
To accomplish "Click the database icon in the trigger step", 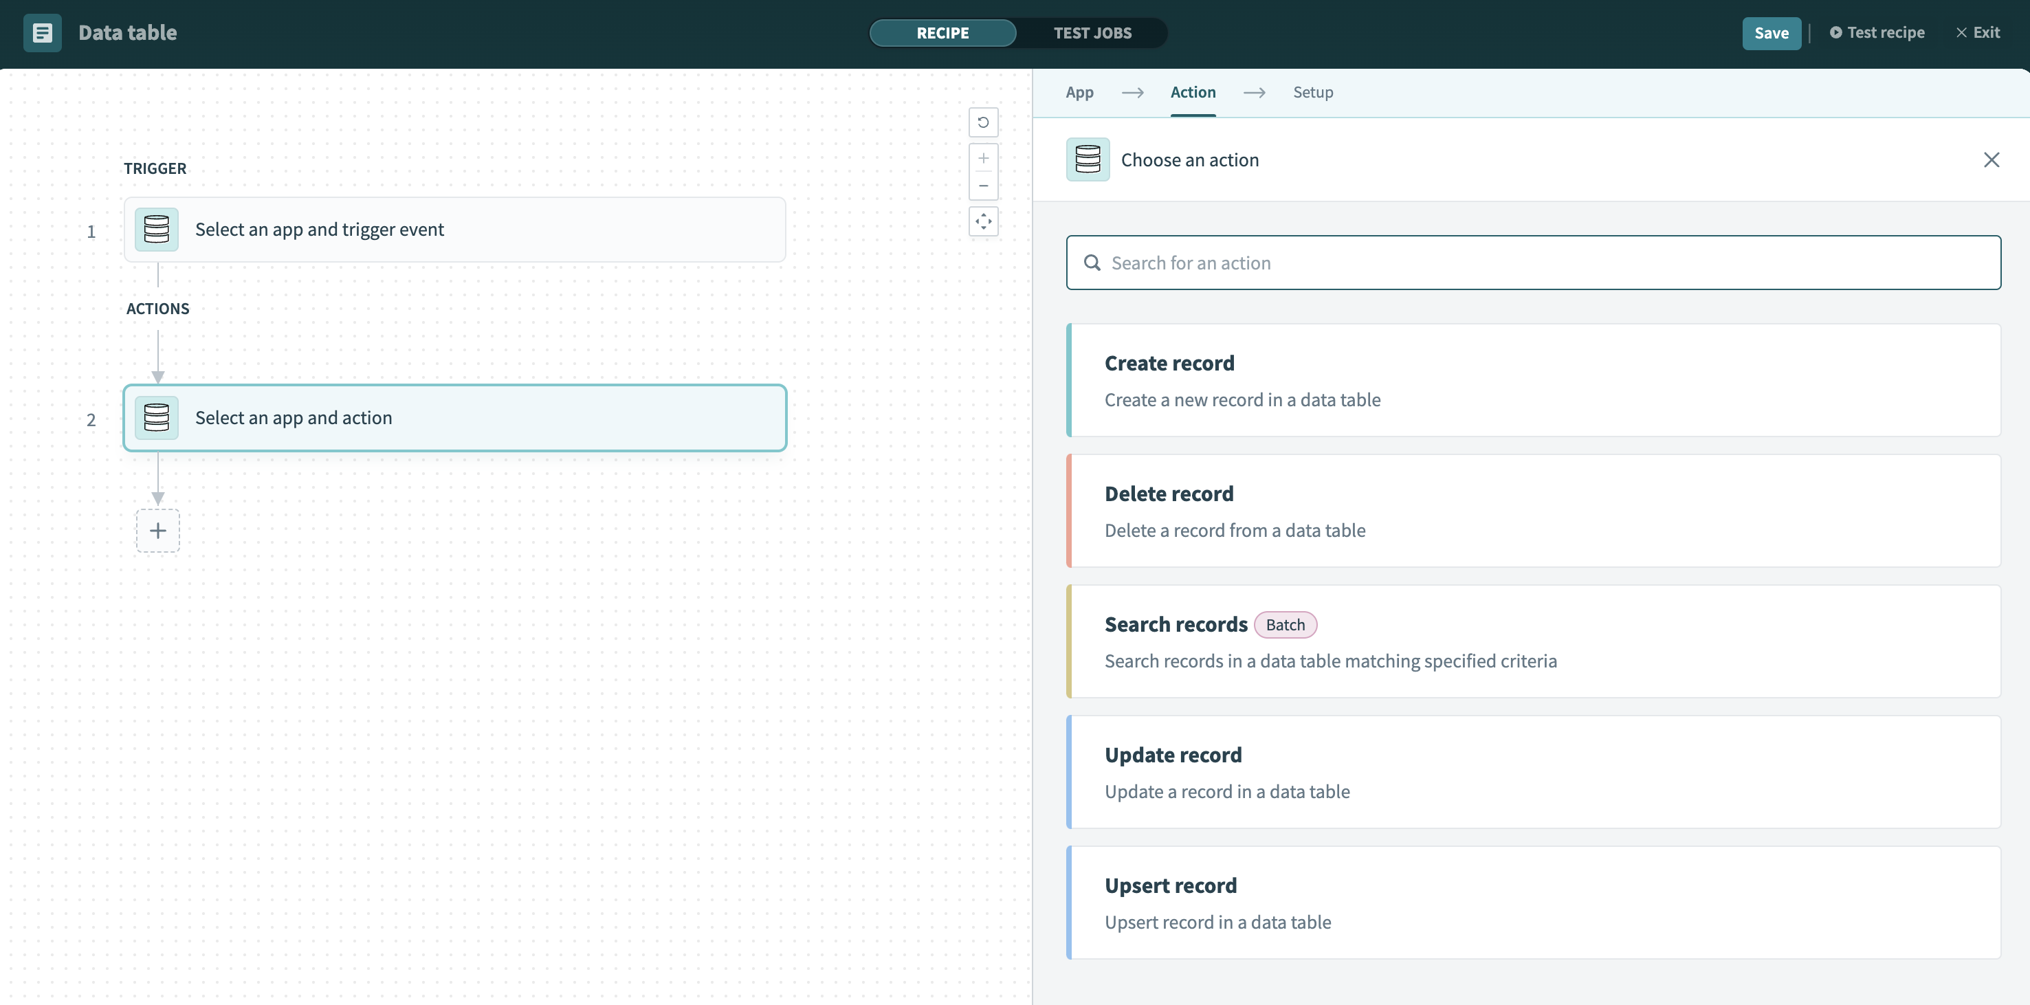I will (156, 230).
